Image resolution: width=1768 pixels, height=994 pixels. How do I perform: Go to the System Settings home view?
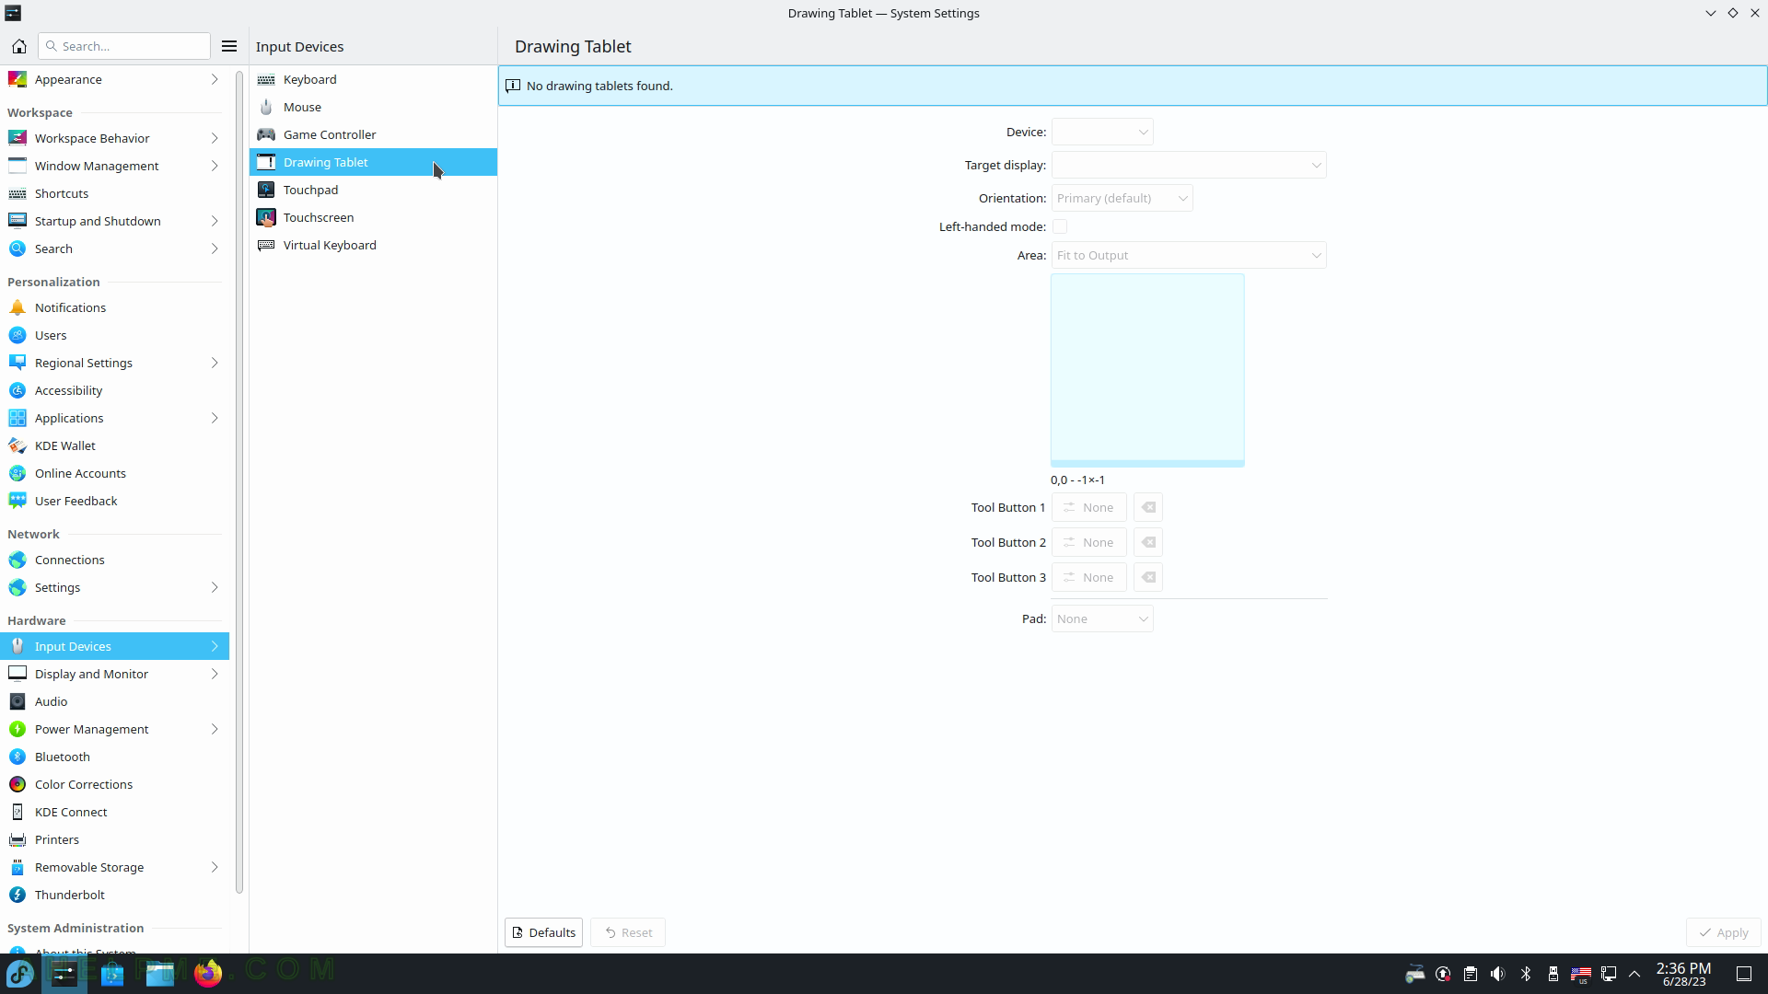tap(18, 46)
